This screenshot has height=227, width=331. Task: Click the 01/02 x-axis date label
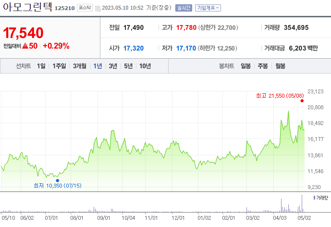pyautogui.click(x=204, y=218)
